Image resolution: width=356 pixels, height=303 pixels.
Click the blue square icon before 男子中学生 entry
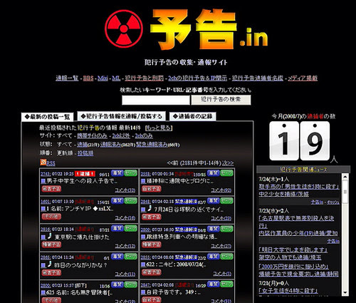click(x=43, y=181)
